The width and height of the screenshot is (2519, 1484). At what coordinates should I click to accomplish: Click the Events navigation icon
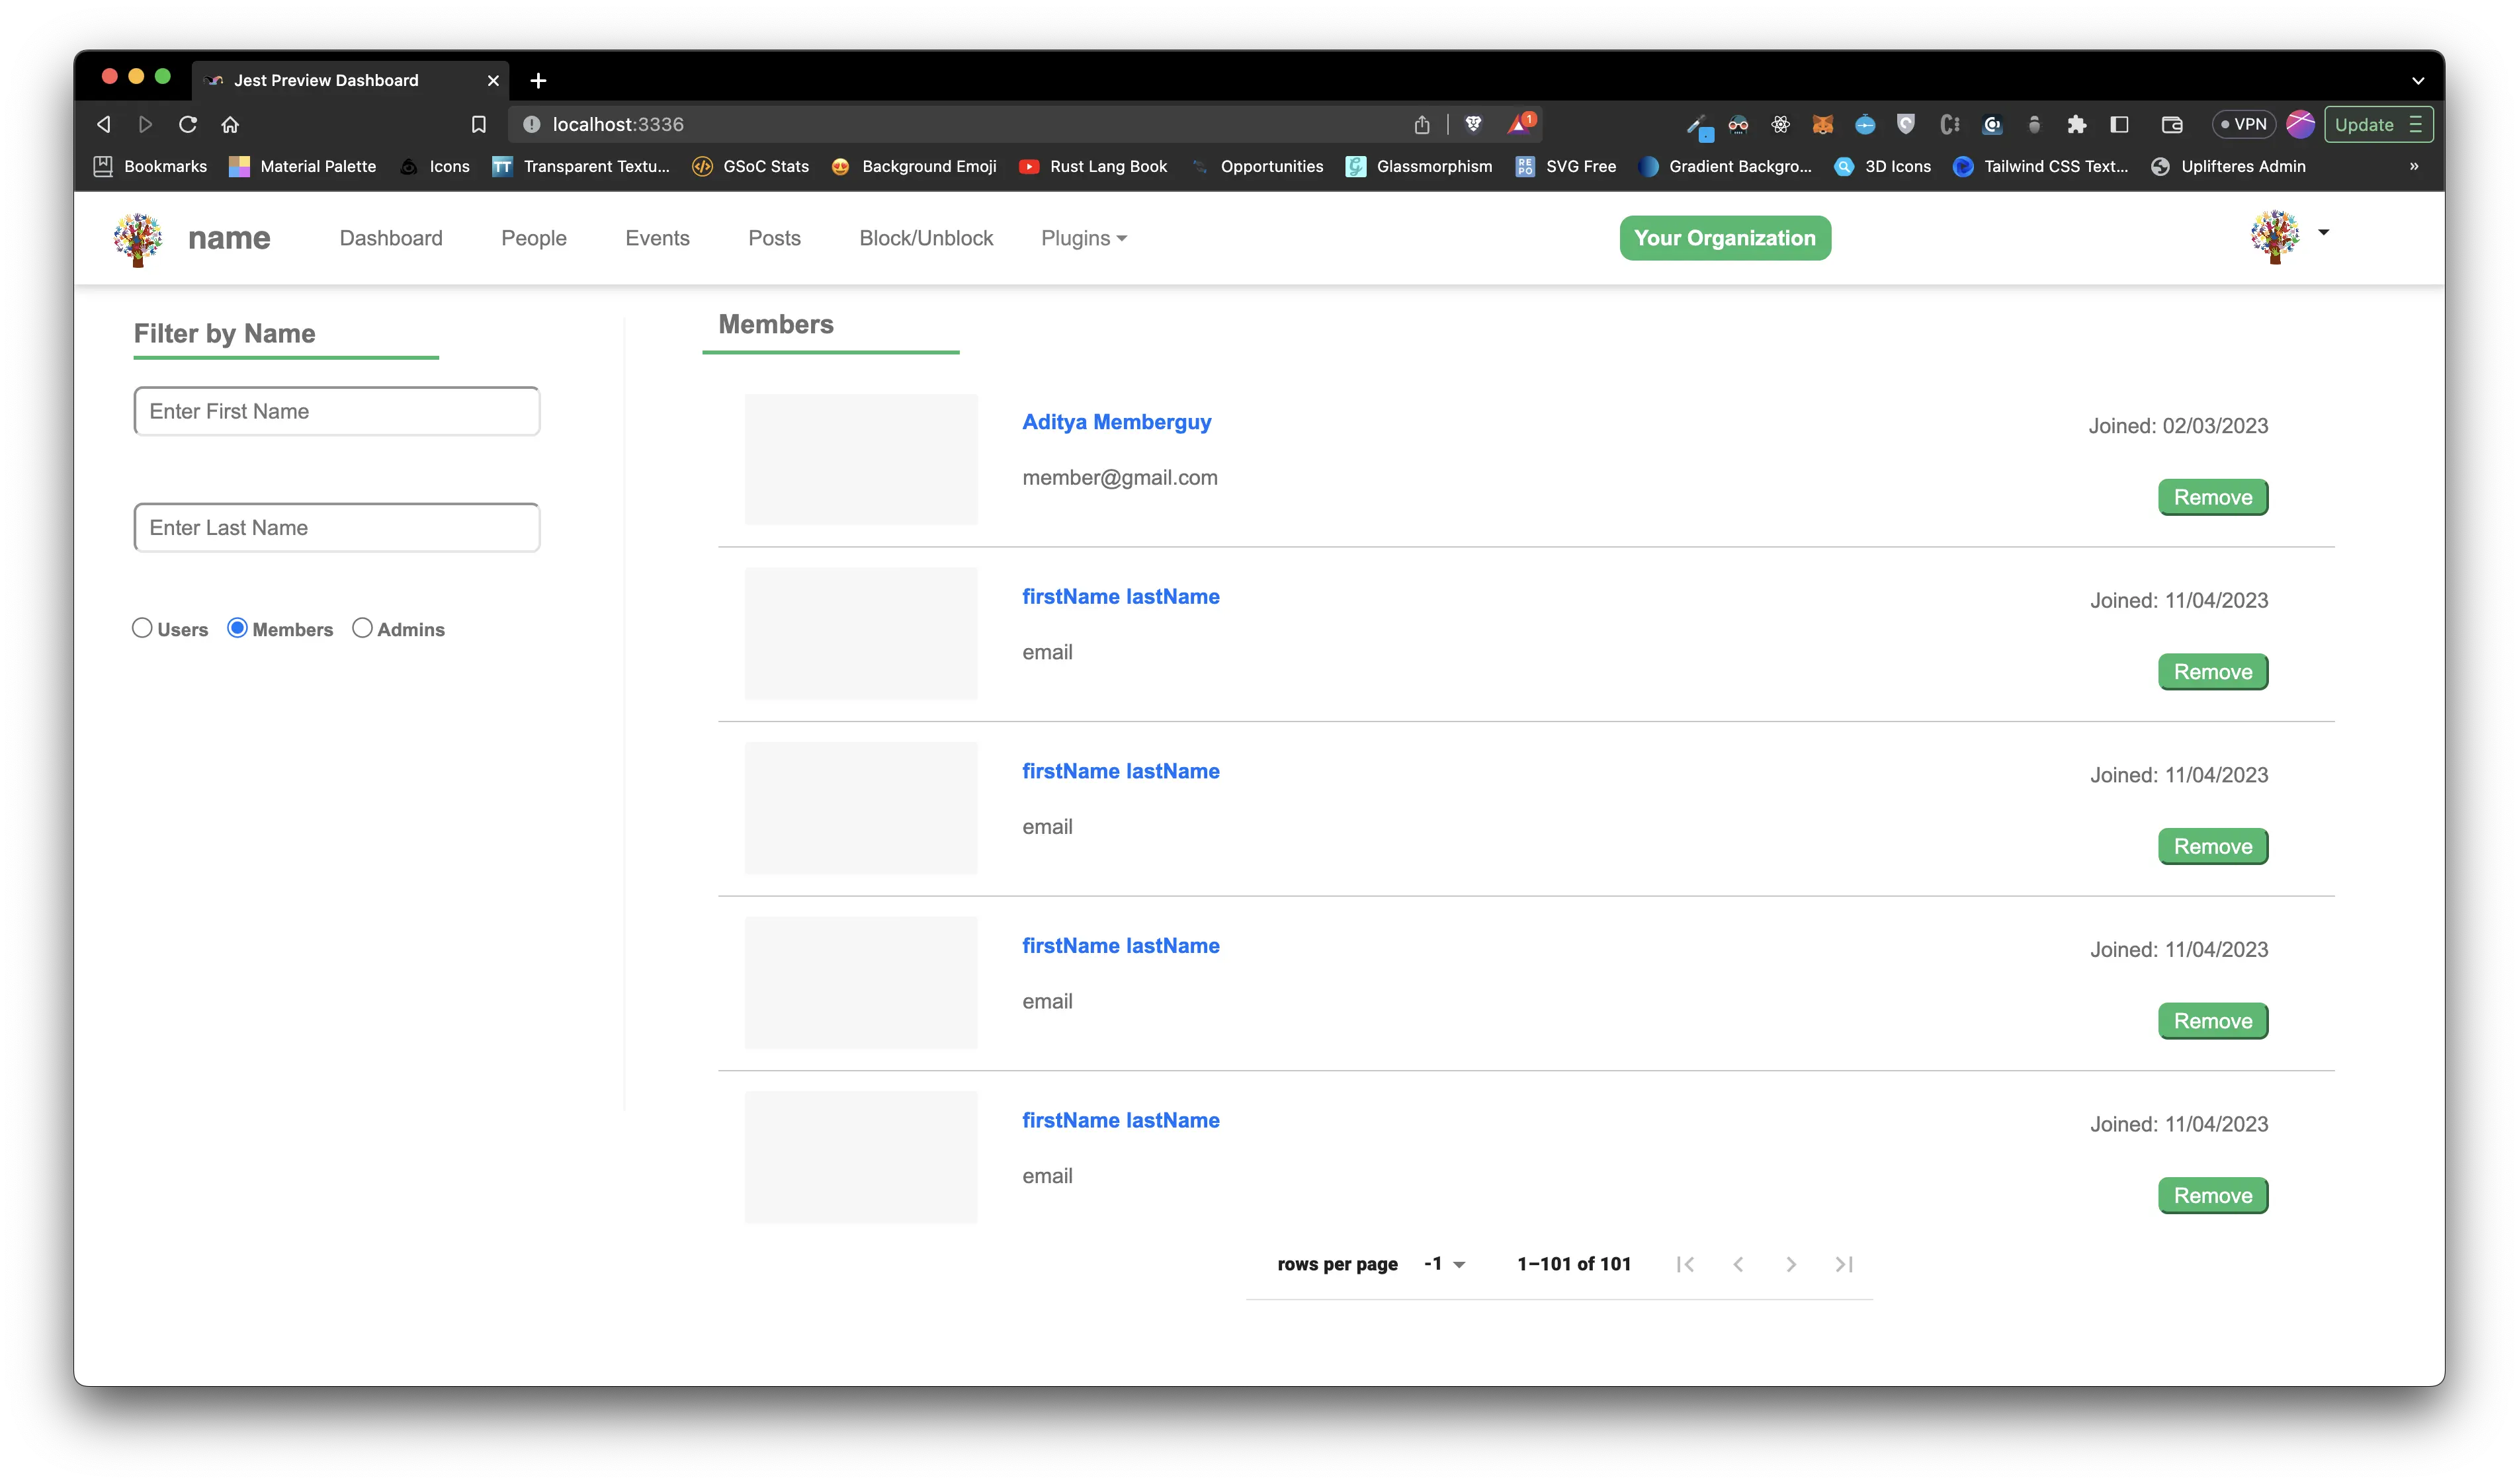click(x=656, y=237)
